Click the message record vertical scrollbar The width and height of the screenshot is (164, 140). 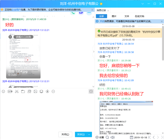pyautogui.click(x=163, y=43)
